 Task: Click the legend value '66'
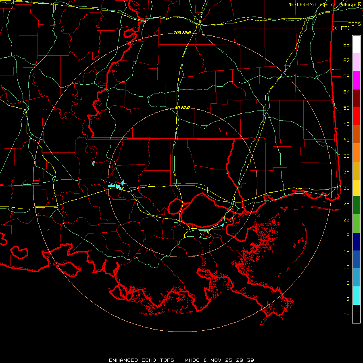coord(346,45)
